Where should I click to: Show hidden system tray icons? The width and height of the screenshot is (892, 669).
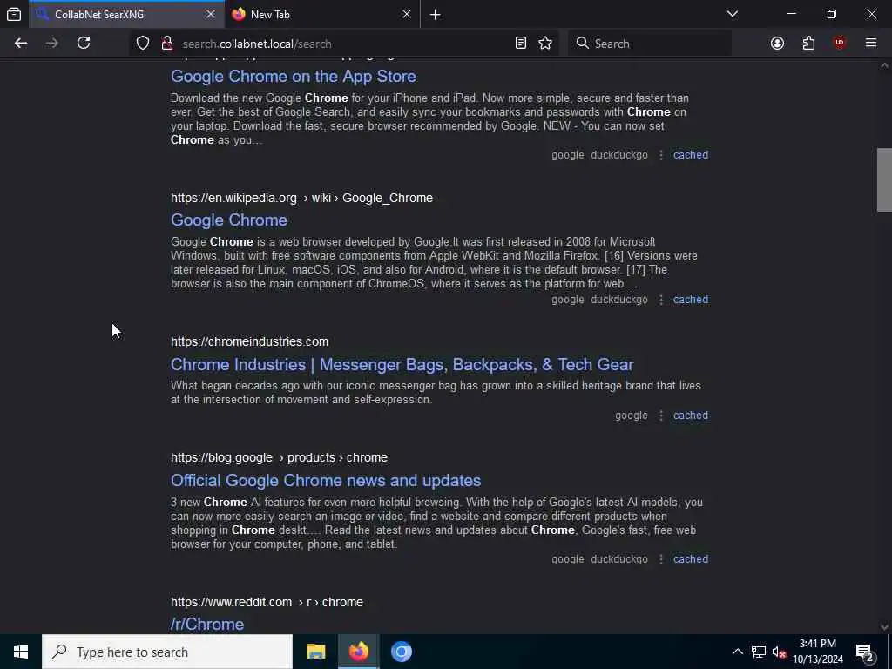pos(737,652)
